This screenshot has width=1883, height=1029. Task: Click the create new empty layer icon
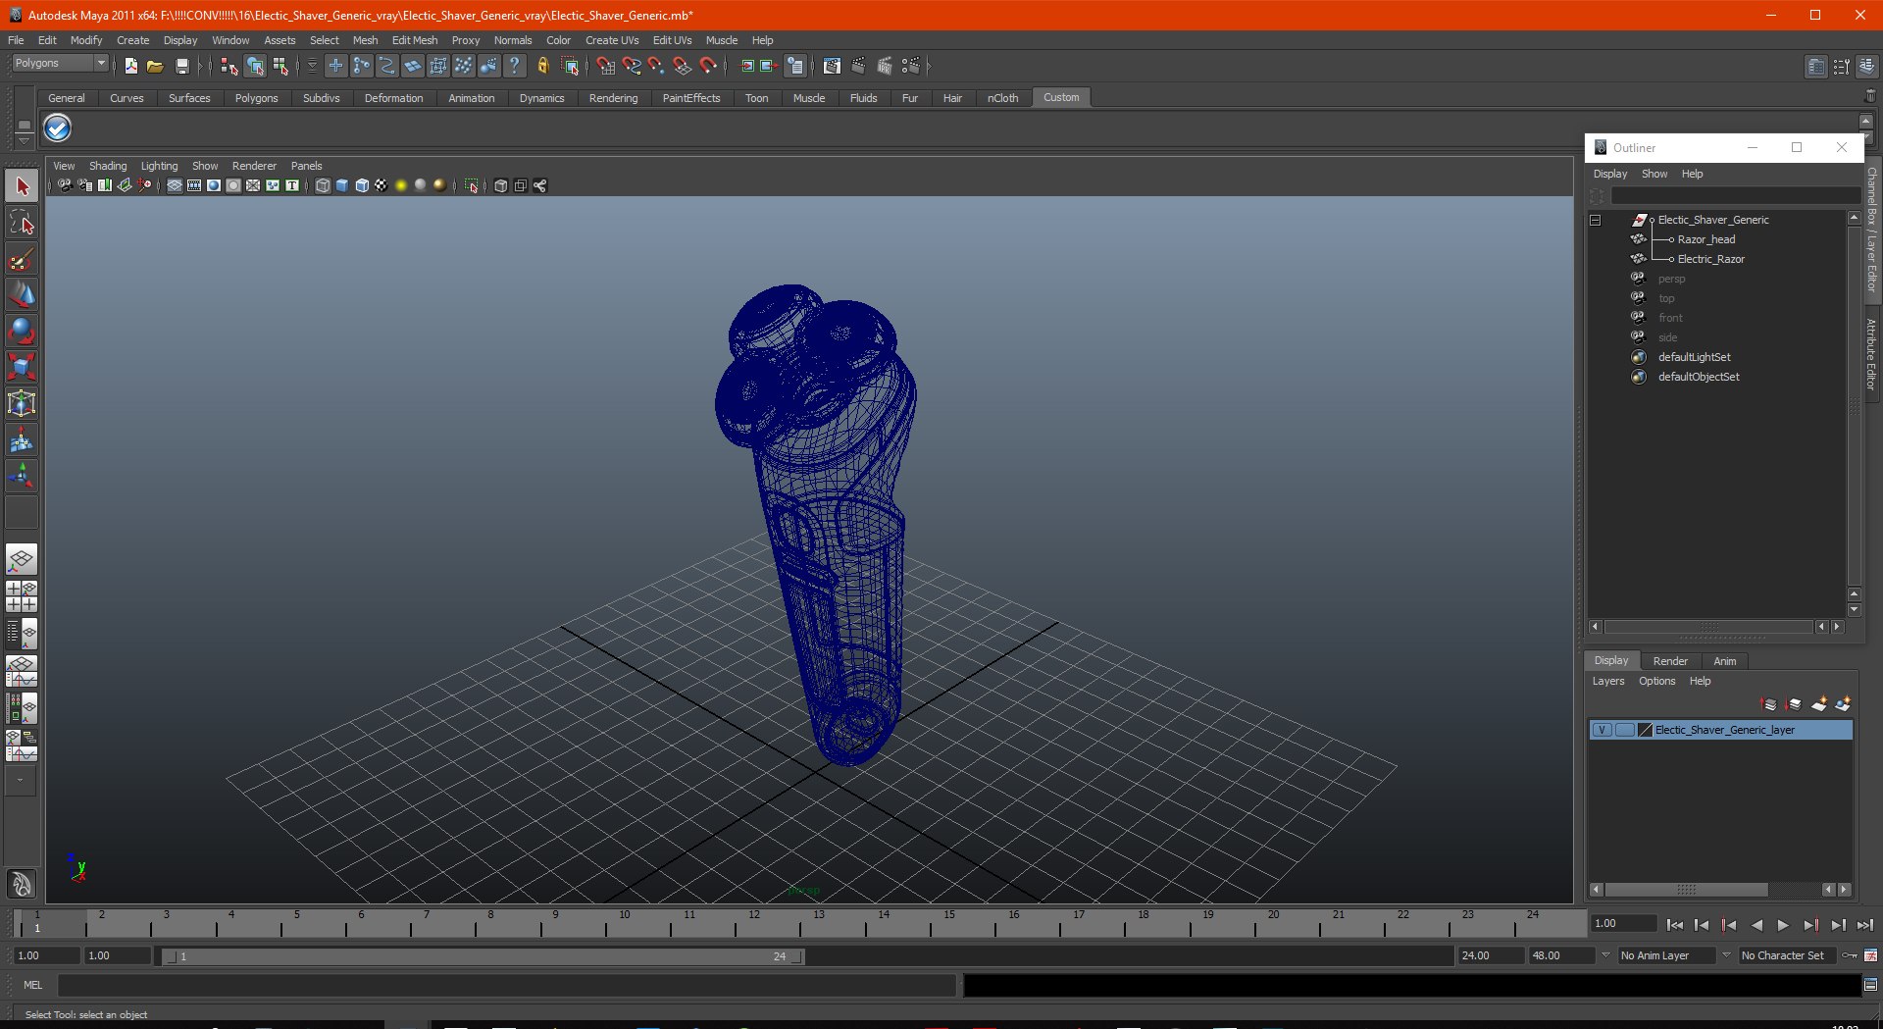pyautogui.click(x=1818, y=703)
